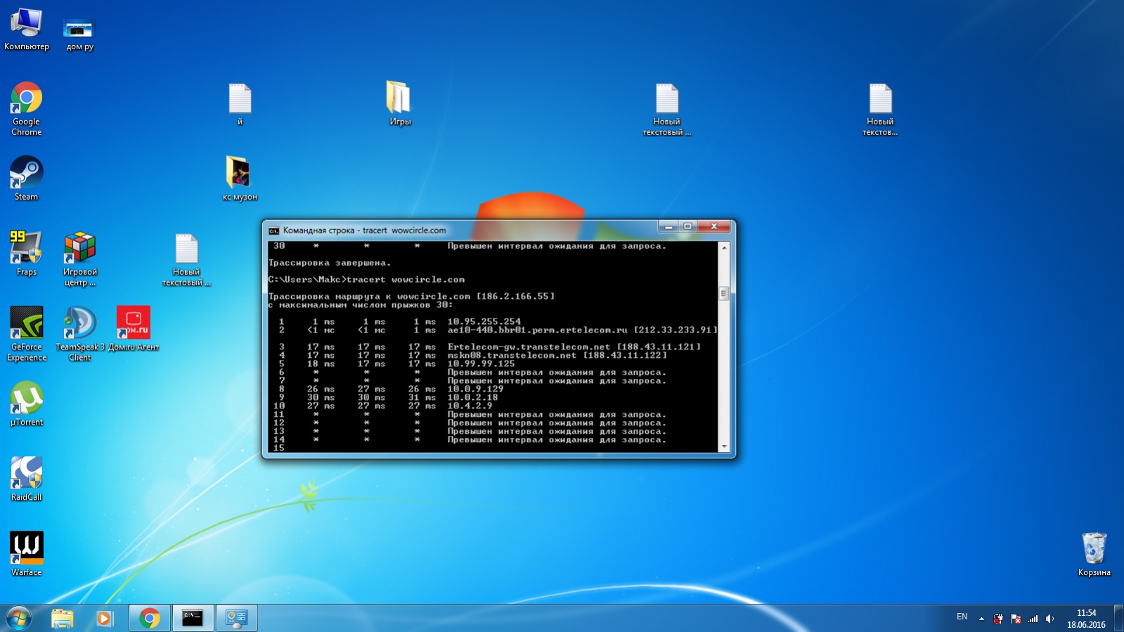Click the Command Prompt taskbar button

point(193,618)
